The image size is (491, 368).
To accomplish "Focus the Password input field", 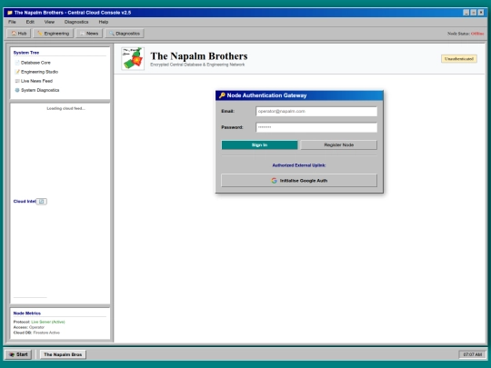I will tap(316, 127).
